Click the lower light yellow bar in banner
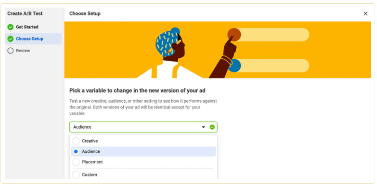Viewport: 377px width, 186px height. [273, 65]
